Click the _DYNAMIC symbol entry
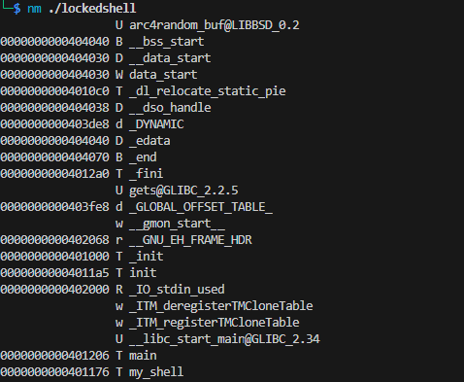The height and width of the screenshot is (382, 464). coord(156,124)
